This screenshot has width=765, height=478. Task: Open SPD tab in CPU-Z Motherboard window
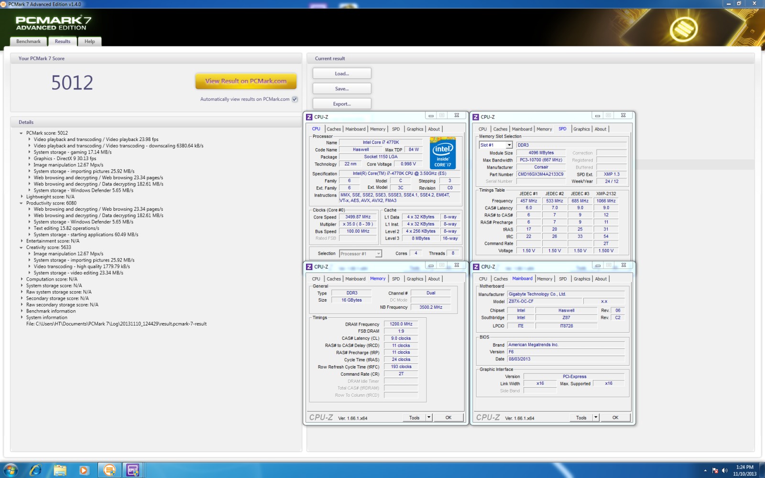(x=563, y=279)
